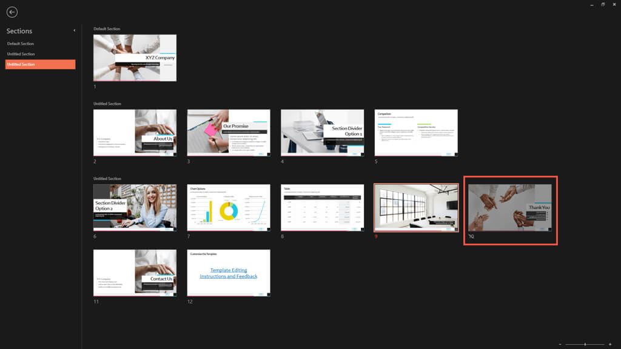Close the PowerPoint window
Screen dimensions: 621x349
[614, 4]
